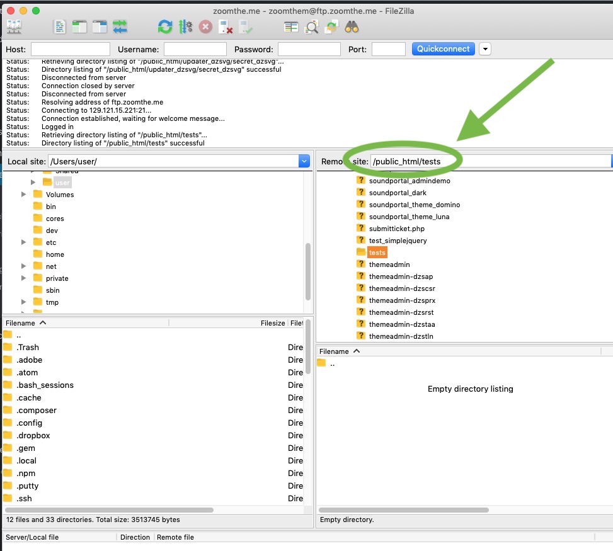This screenshot has width=613, height=551.
Task: Focus the Username input field
Action: 195,49
